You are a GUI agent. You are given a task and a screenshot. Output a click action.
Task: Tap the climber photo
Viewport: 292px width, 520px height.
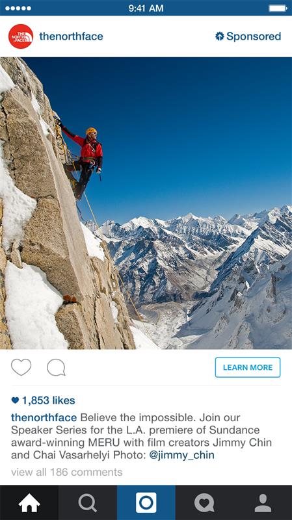pyautogui.click(x=146, y=203)
